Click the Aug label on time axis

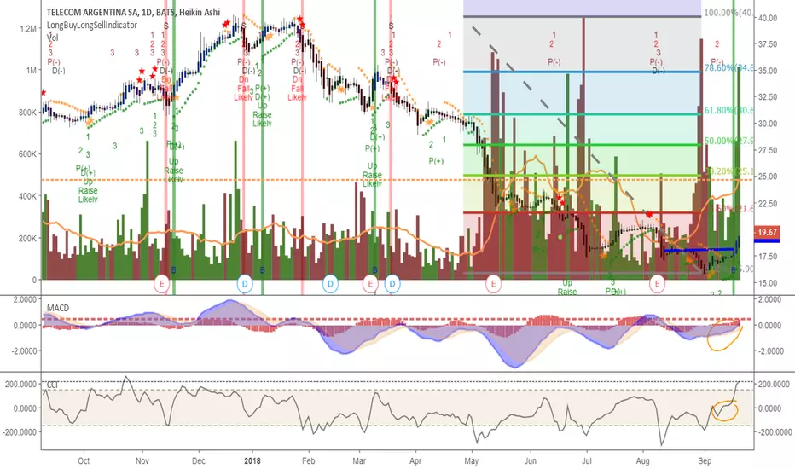coord(643,460)
